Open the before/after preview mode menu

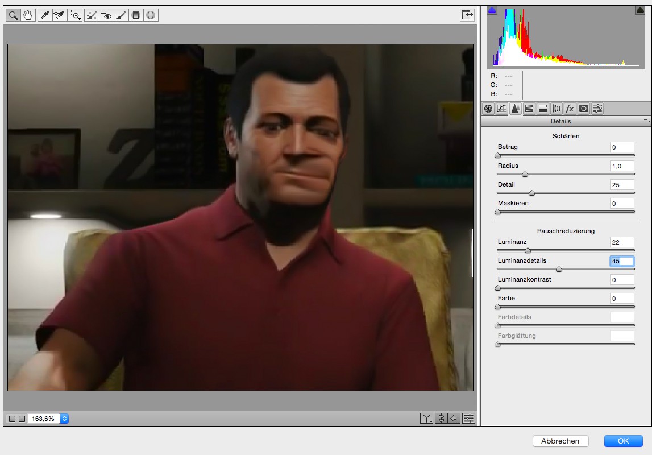point(426,419)
